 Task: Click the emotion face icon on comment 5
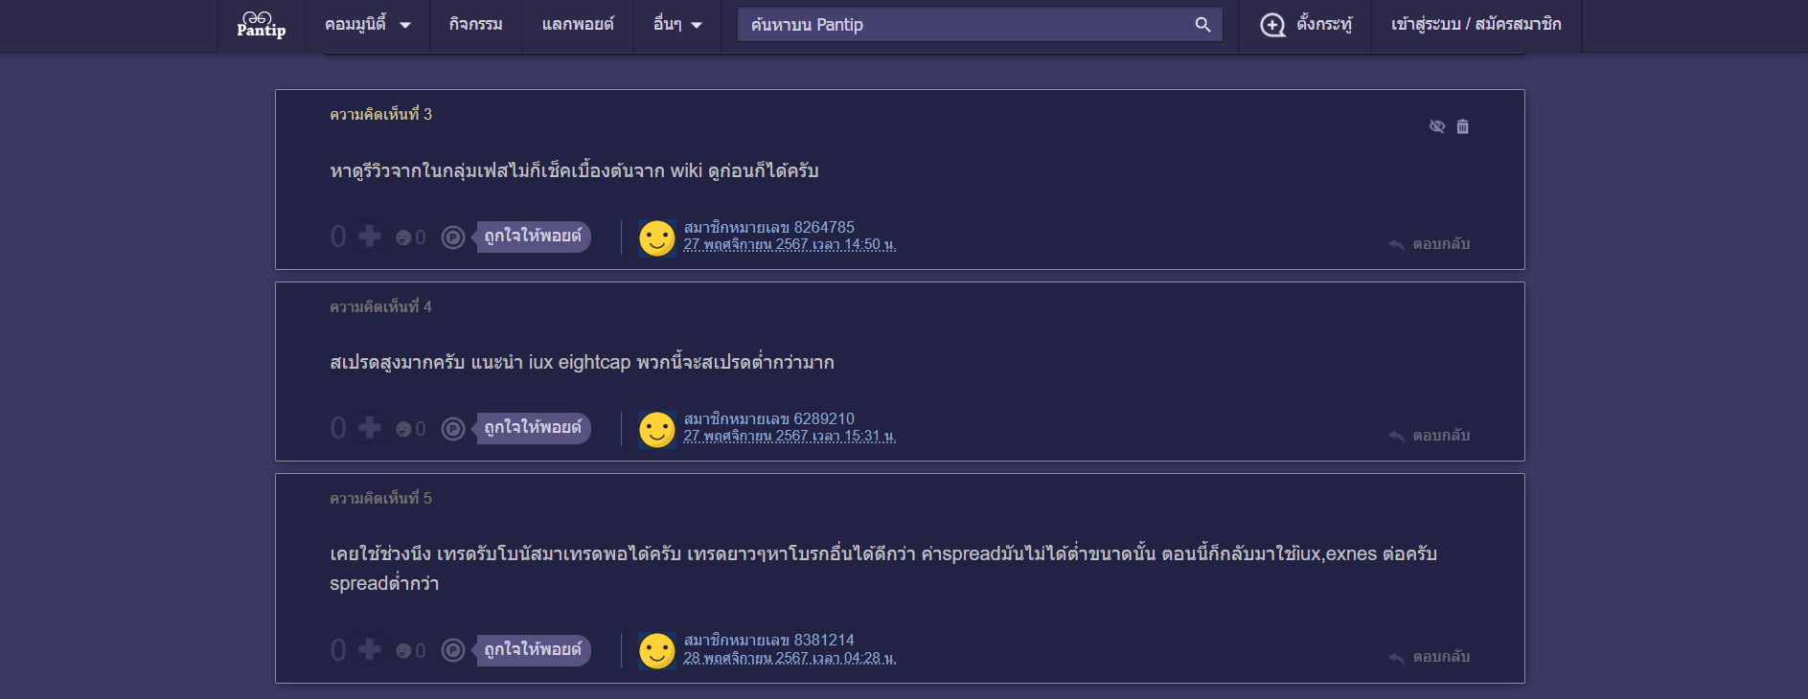pos(403,651)
